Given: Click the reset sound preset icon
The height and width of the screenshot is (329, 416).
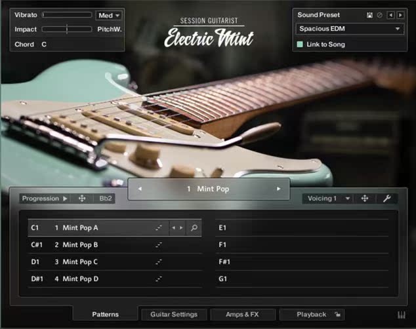Looking at the screenshot, I should [x=379, y=15].
